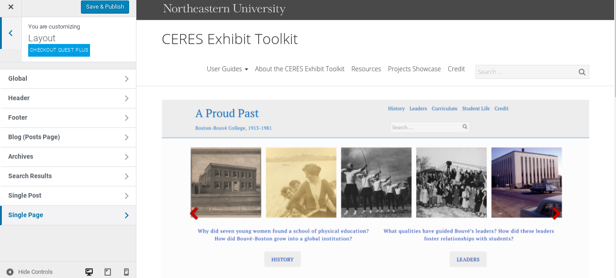
Task: Expand the Footer section chevron
Action: pyautogui.click(x=127, y=118)
